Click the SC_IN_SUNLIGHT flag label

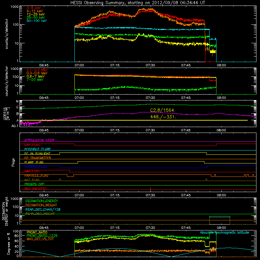(37, 153)
